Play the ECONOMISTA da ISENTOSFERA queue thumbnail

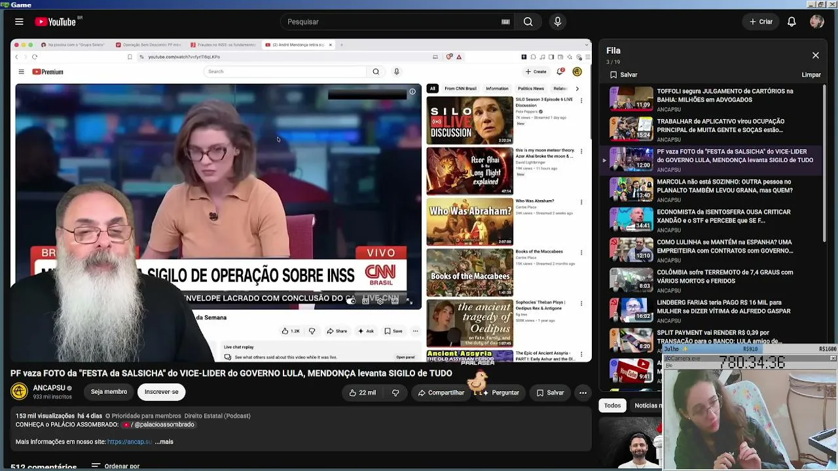pos(631,219)
